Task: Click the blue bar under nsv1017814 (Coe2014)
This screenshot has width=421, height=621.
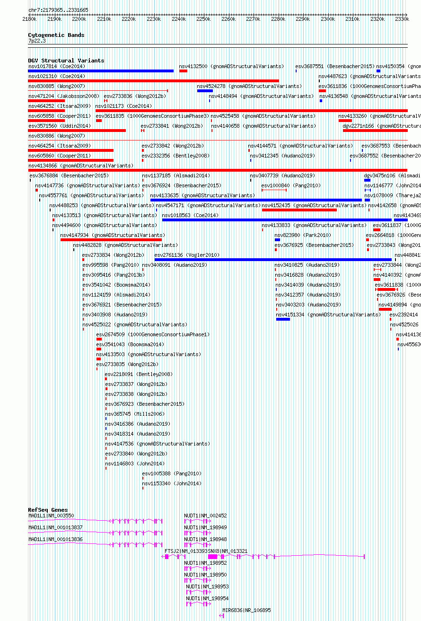Action: [101, 71]
